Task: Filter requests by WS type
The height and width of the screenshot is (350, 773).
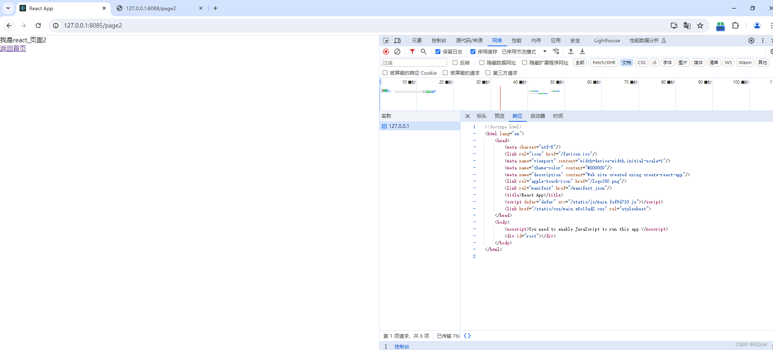Action: click(728, 63)
